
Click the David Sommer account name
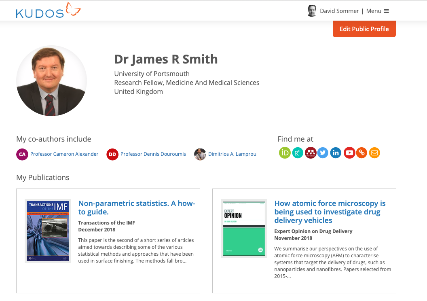339,11
